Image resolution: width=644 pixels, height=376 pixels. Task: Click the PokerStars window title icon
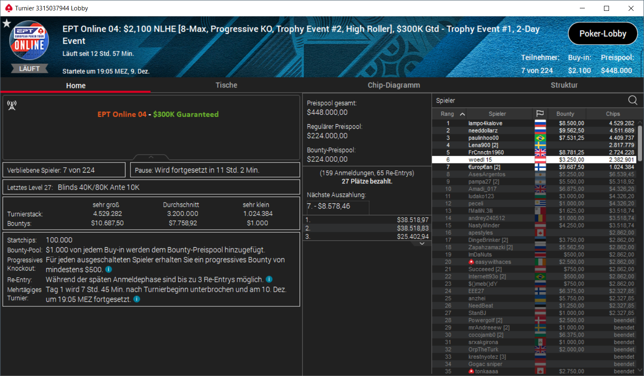[x=8, y=8]
